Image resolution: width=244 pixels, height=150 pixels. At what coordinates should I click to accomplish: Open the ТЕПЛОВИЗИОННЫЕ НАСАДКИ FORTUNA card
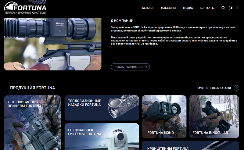(x=102, y=108)
